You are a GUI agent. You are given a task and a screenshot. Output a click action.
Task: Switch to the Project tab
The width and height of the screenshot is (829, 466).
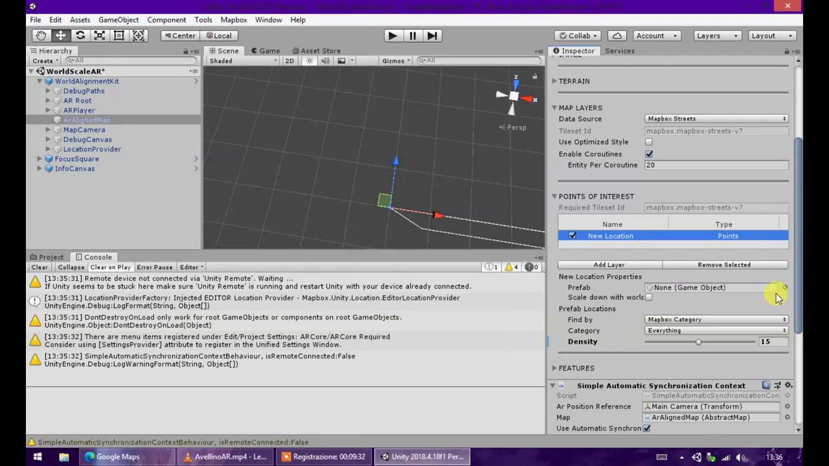47,257
